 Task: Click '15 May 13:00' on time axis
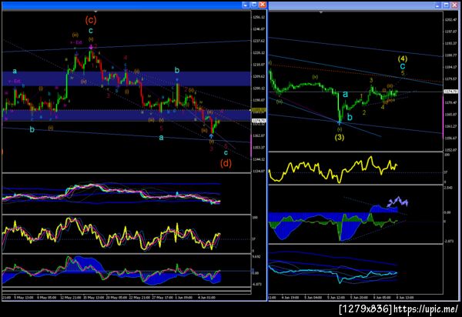93,298
